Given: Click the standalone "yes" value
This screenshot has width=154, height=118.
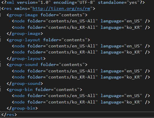Looking at the screenshot, I should point(133,2).
